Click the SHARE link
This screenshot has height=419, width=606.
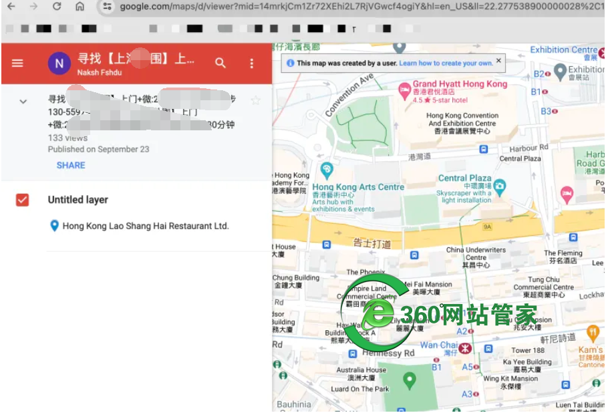(71, 165)
